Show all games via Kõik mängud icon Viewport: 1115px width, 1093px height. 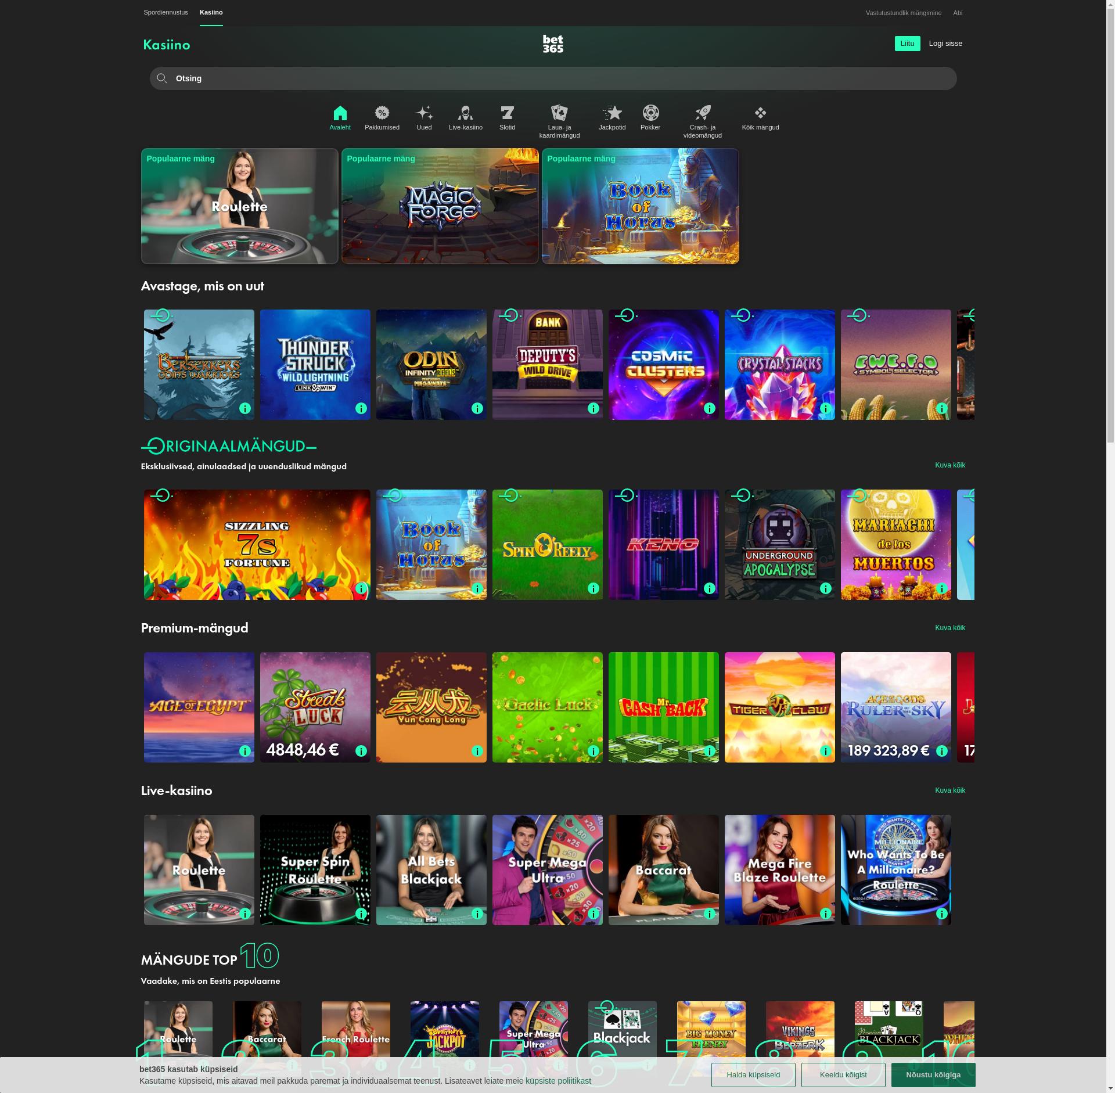tap(759, 112)
